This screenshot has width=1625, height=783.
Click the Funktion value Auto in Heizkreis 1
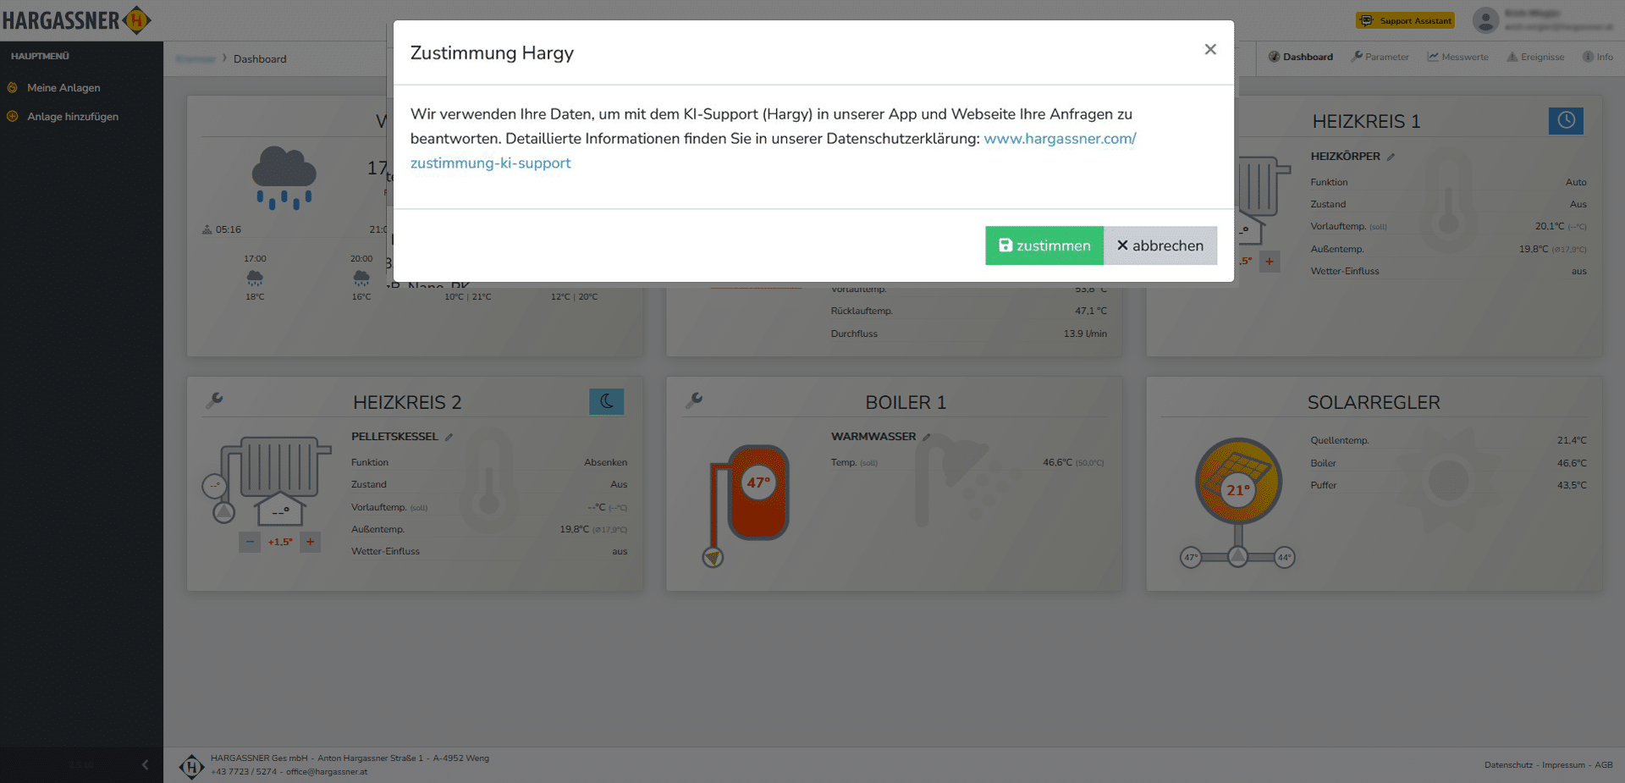point(1576,183)
